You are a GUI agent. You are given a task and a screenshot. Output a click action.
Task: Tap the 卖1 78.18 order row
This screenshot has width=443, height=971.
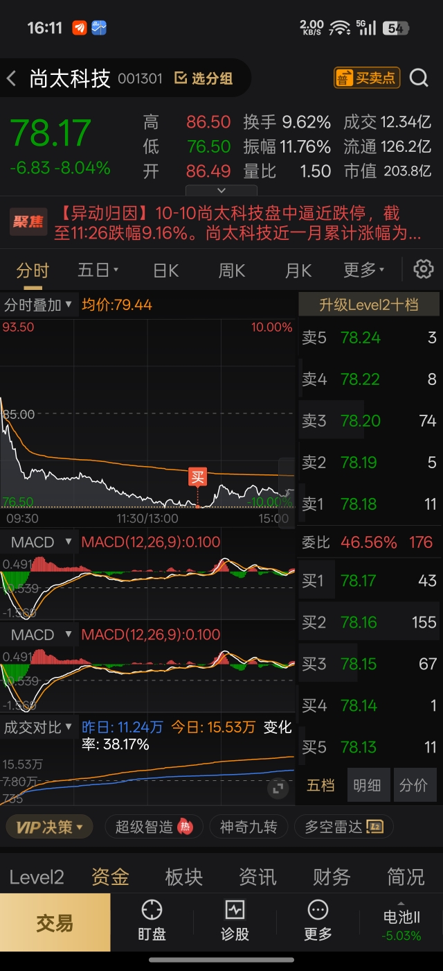[x=369, y=504]
